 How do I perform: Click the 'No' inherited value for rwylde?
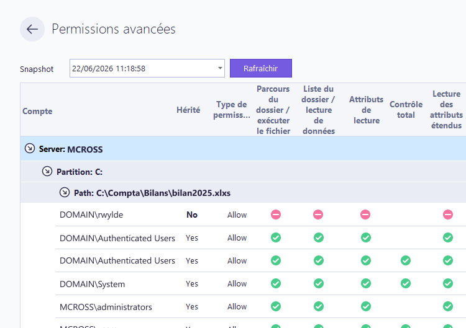tap(192, 215)
